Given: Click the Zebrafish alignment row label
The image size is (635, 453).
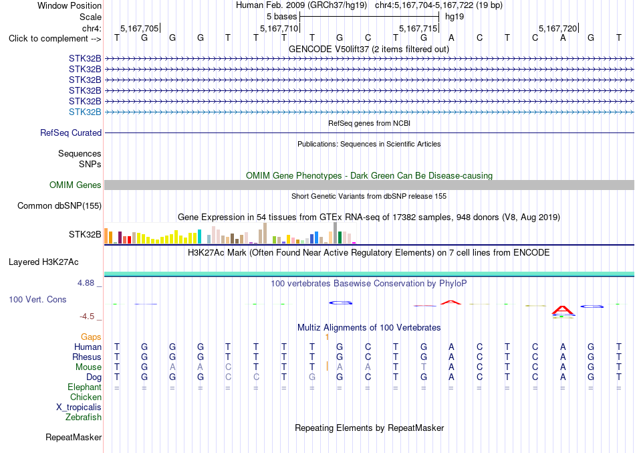Looking at the screenshot, I should (x=84, y=417).
